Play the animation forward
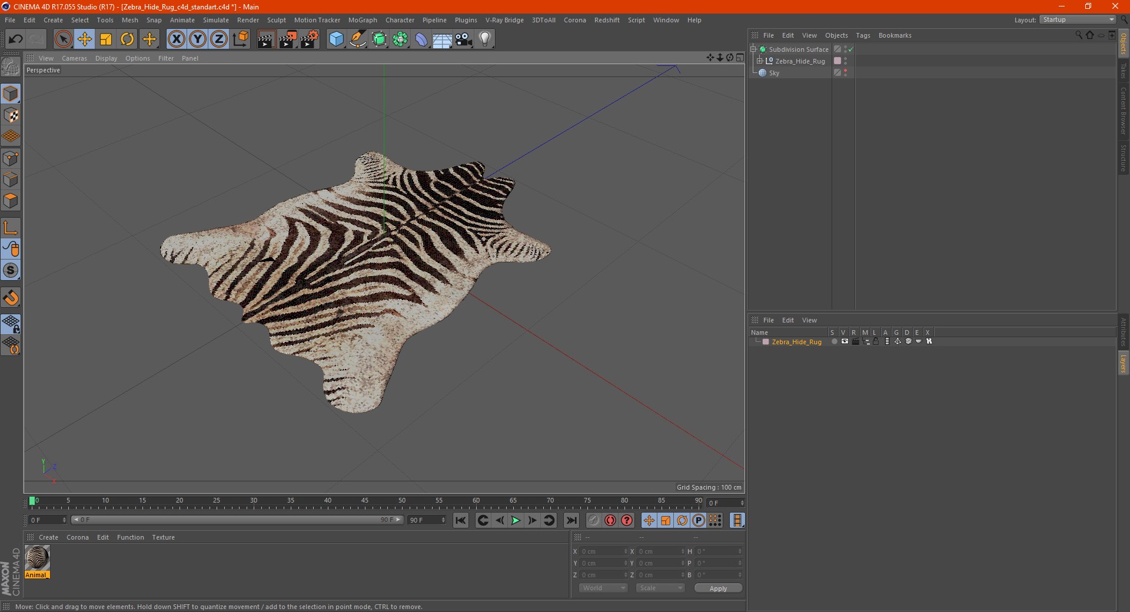The width and height of the screenshot is (1130, 612). click(516, 520)
